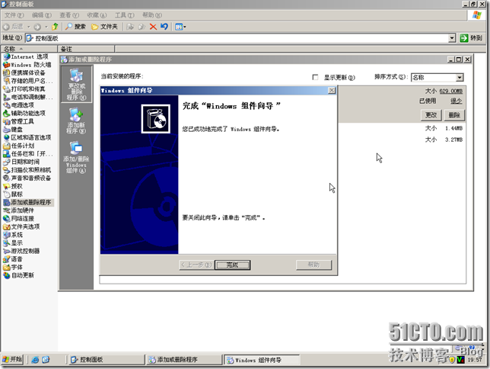
Task: Open the Back button history dropdown arrow
Action: coord(28,27)
